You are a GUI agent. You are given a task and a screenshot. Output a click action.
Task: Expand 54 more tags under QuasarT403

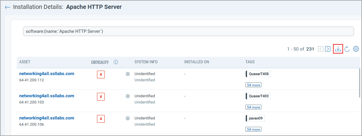(253, 107)
